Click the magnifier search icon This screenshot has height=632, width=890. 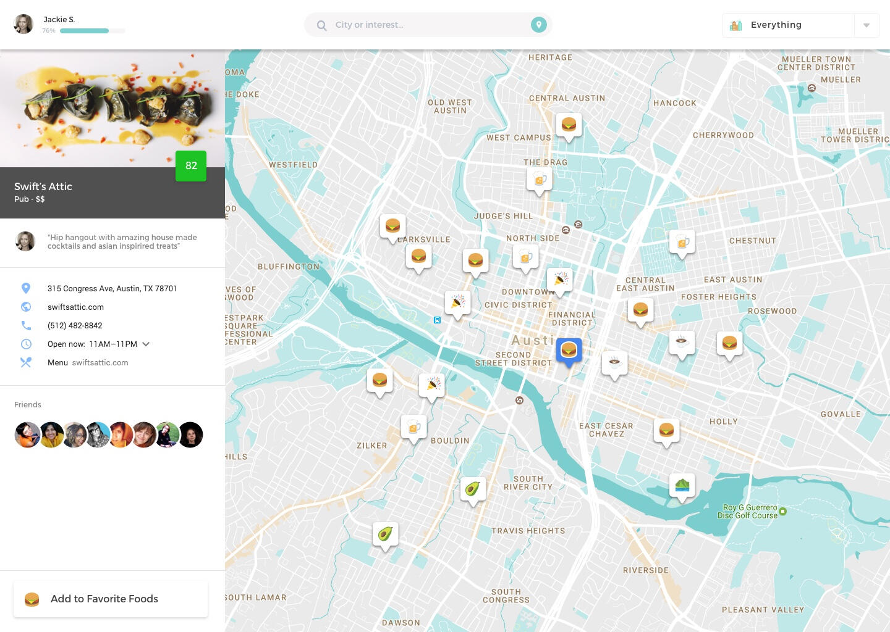[321, 25]
